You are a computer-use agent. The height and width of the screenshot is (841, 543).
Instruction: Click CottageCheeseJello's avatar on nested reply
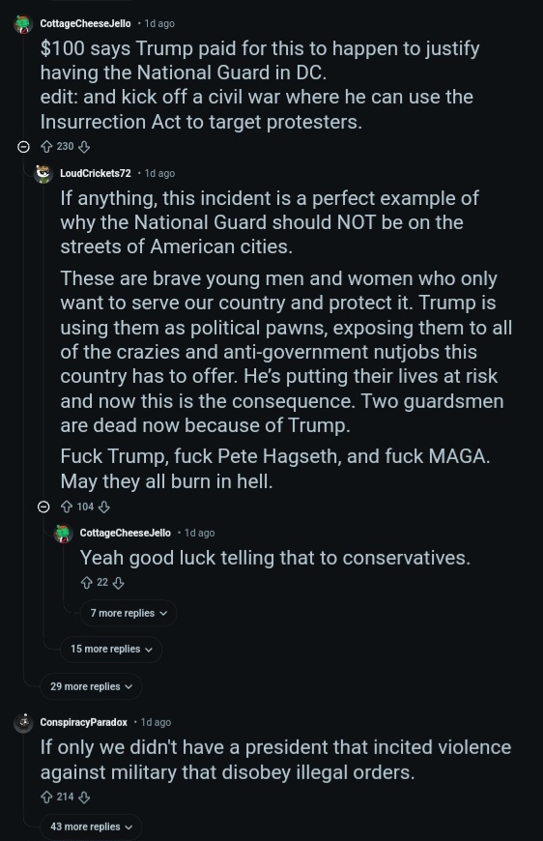tap(63, 534)
